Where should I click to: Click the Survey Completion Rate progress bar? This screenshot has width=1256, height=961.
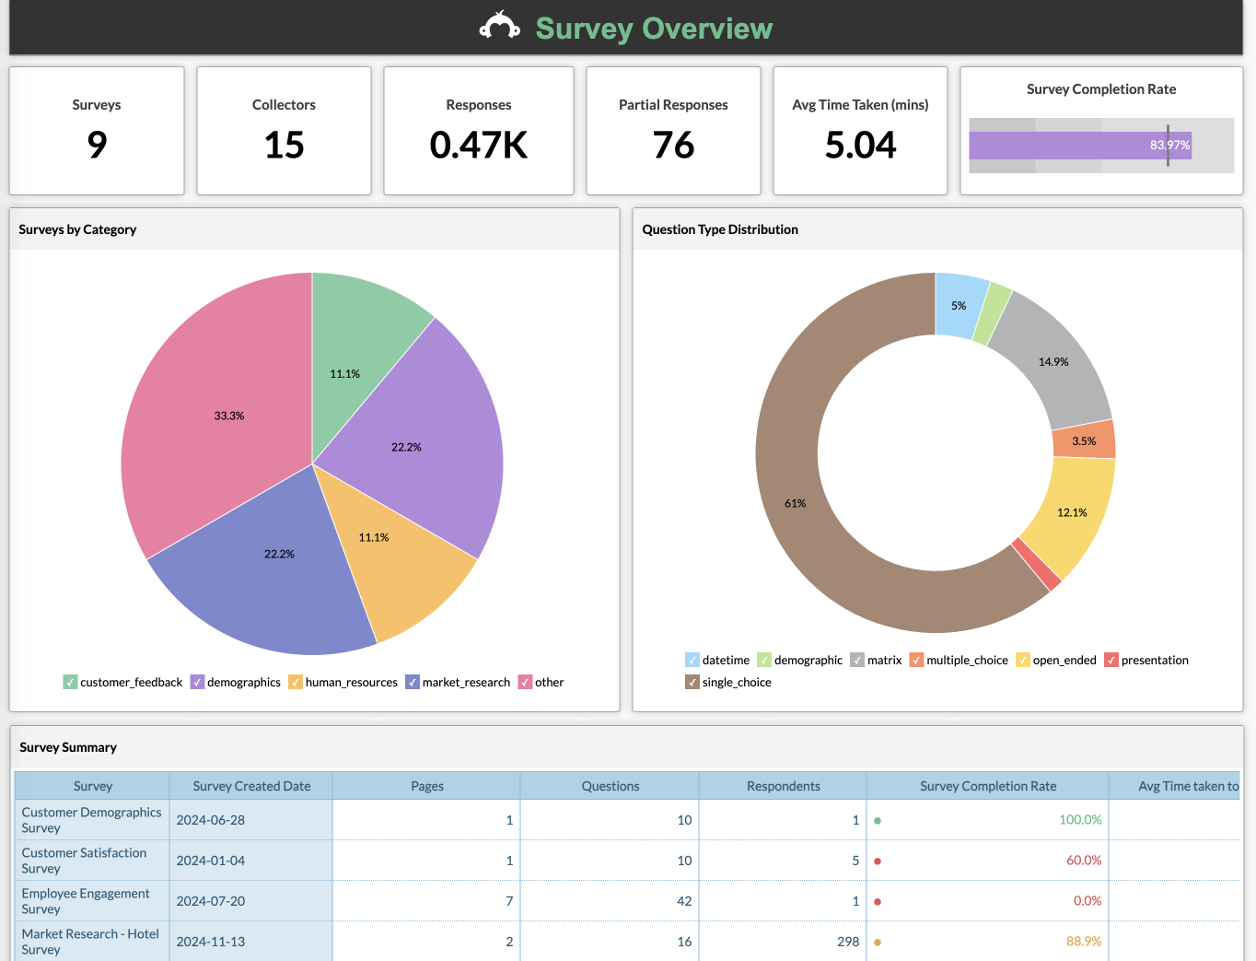tap(1079, 146)
